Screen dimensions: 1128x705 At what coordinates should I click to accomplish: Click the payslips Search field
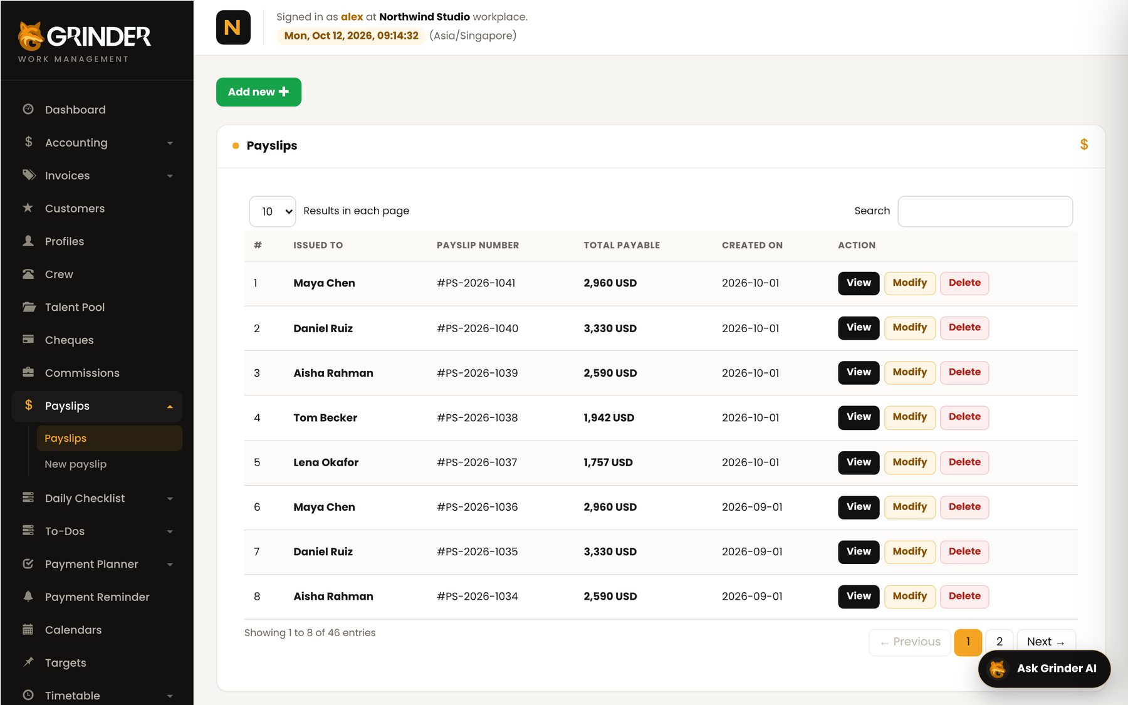[985, 211]
